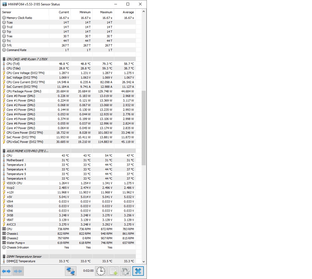Click the DIMM Temperature Sensor chip icon
312x279 pixels.
click(4, 257)
